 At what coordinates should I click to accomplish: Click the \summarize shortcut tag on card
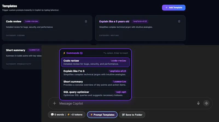(34, 50)
